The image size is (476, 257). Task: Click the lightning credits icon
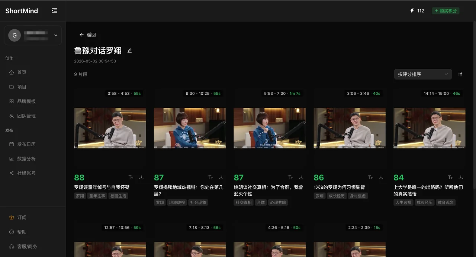point(412,11)
